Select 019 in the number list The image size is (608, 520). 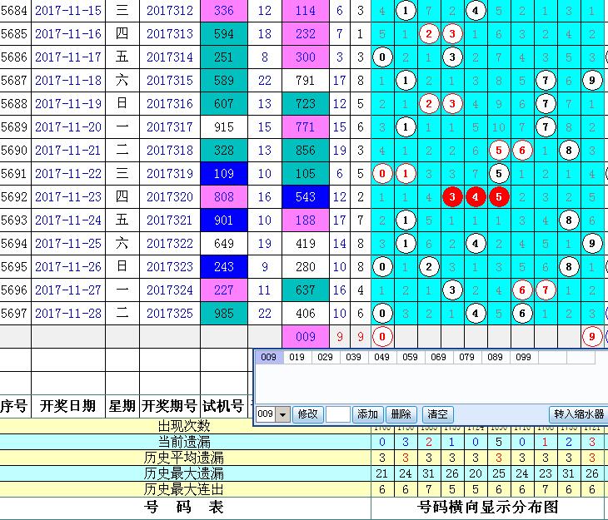[x=297, y=357]
